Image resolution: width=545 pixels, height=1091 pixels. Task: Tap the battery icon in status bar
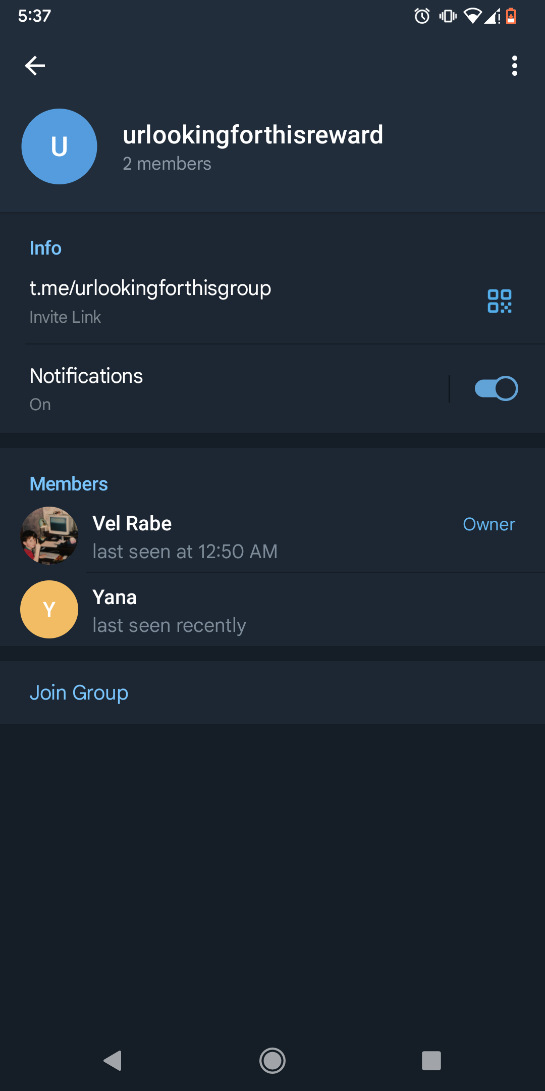click(x=511, y=16)
